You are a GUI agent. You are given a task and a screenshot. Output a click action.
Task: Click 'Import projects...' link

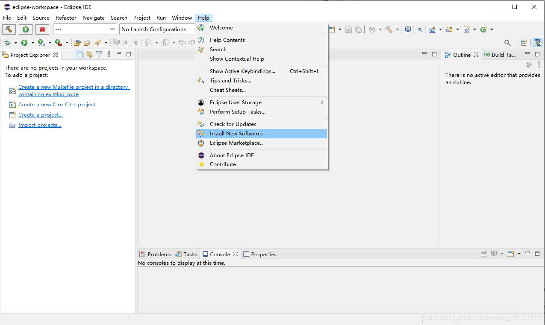(x=40, y=125)
